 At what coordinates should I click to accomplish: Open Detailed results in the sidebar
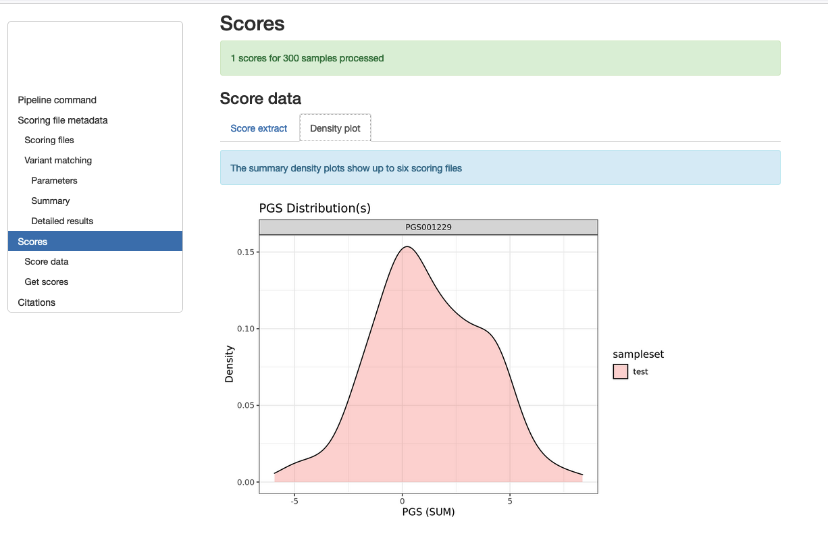point(62,221)
